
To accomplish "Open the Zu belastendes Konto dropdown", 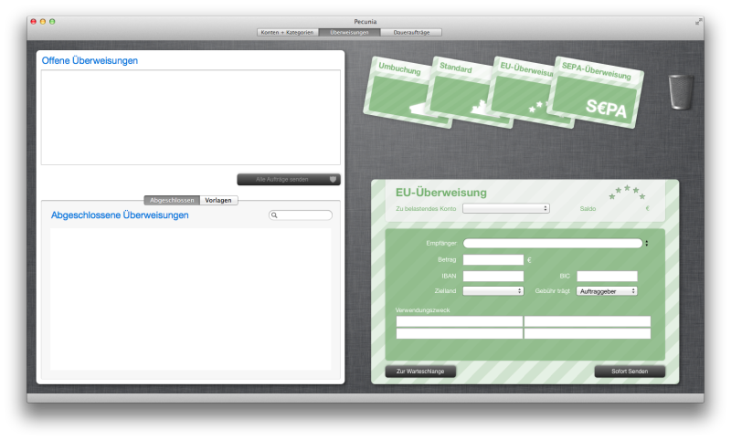I will click(x=506, y=209).
